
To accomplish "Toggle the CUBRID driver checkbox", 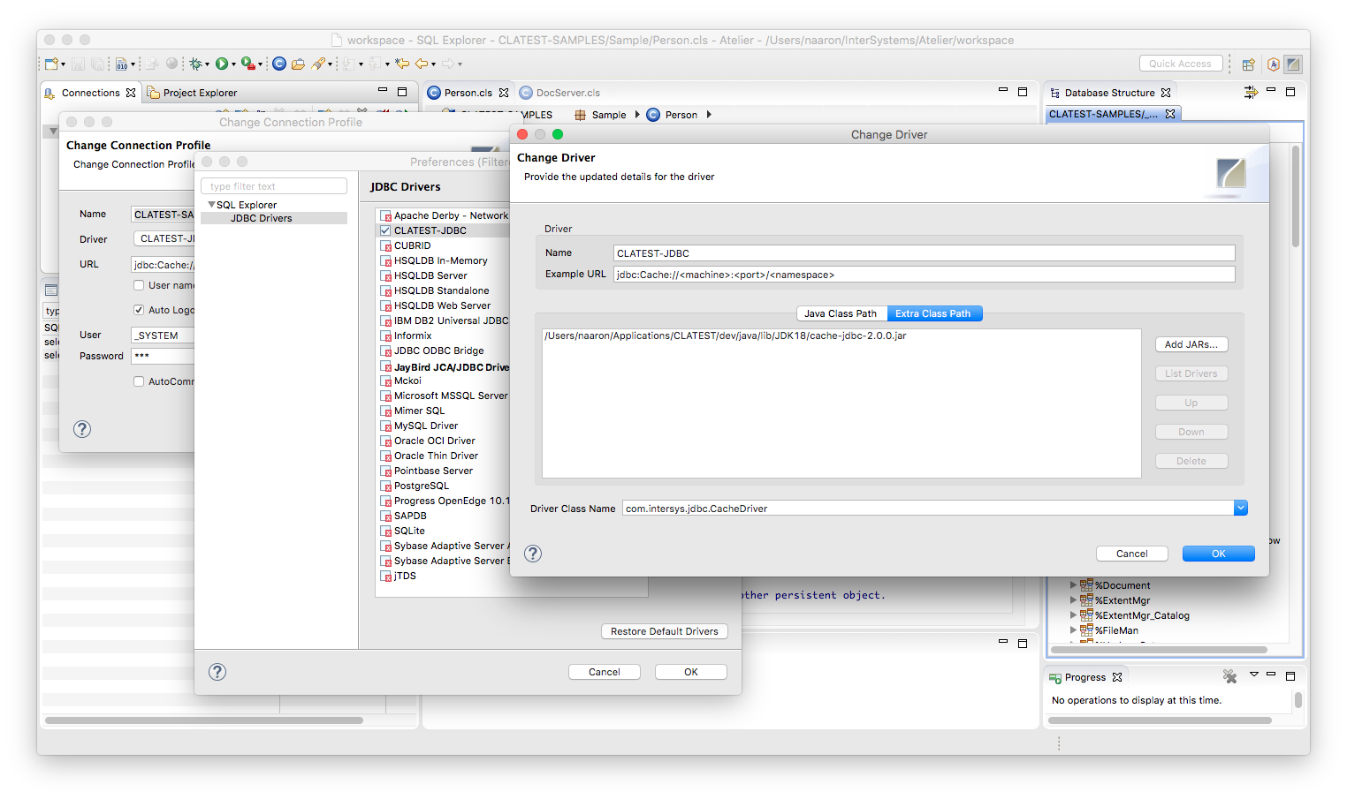I will coord(385,245).
